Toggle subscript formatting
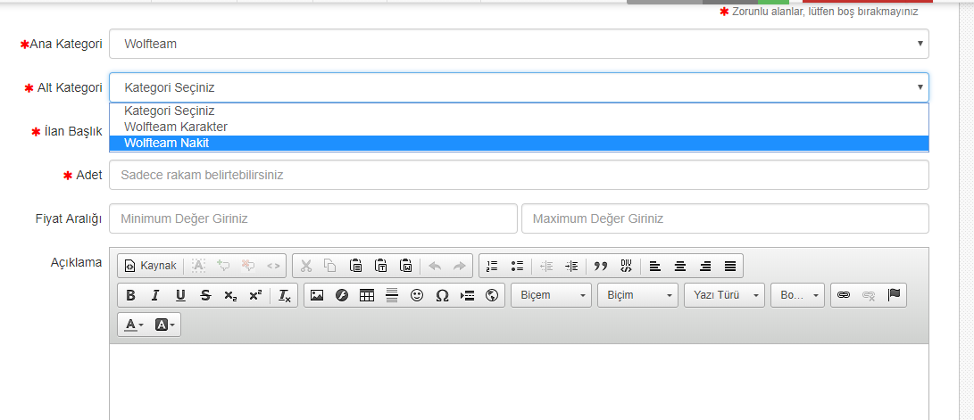The image size is (974, 420). coord(230,295)
